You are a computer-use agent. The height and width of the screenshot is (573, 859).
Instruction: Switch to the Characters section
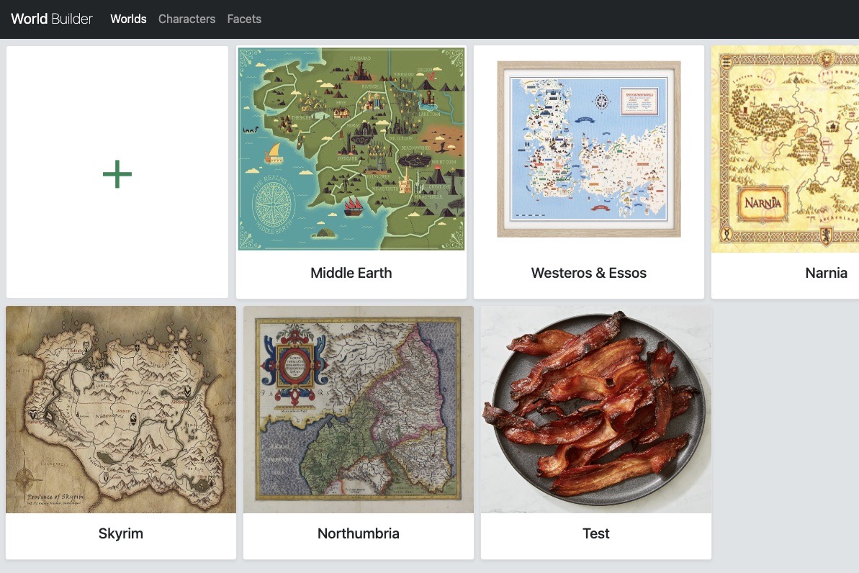(x=186, y=19)
